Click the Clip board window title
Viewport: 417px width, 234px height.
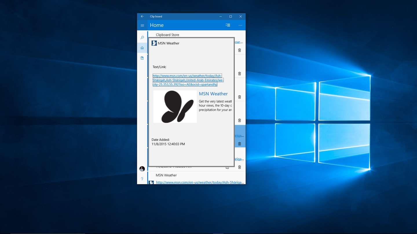[156, 16]
